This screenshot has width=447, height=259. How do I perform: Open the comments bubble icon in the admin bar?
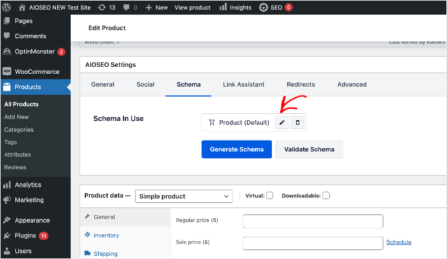pos(126,8)
